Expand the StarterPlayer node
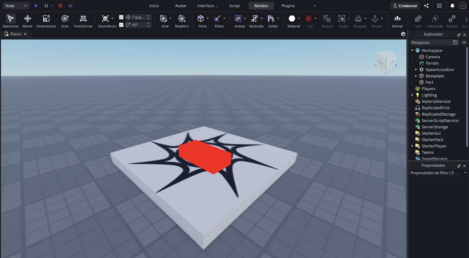This screenshot has width=469, height=258. (412, 146)
